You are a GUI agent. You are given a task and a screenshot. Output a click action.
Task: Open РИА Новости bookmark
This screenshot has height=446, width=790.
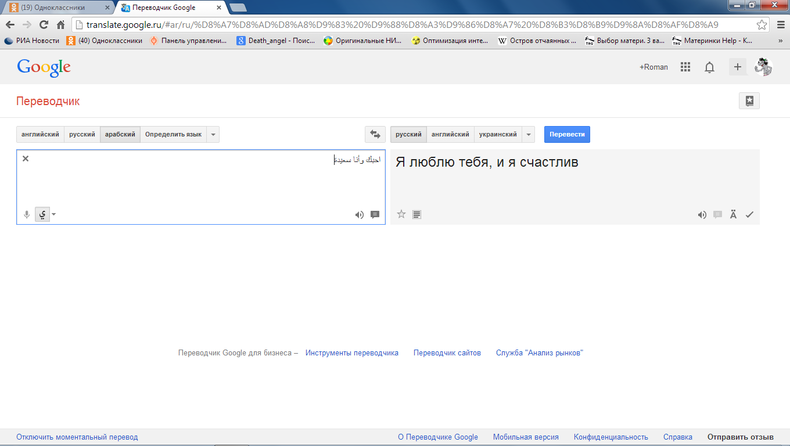(32, 41)
